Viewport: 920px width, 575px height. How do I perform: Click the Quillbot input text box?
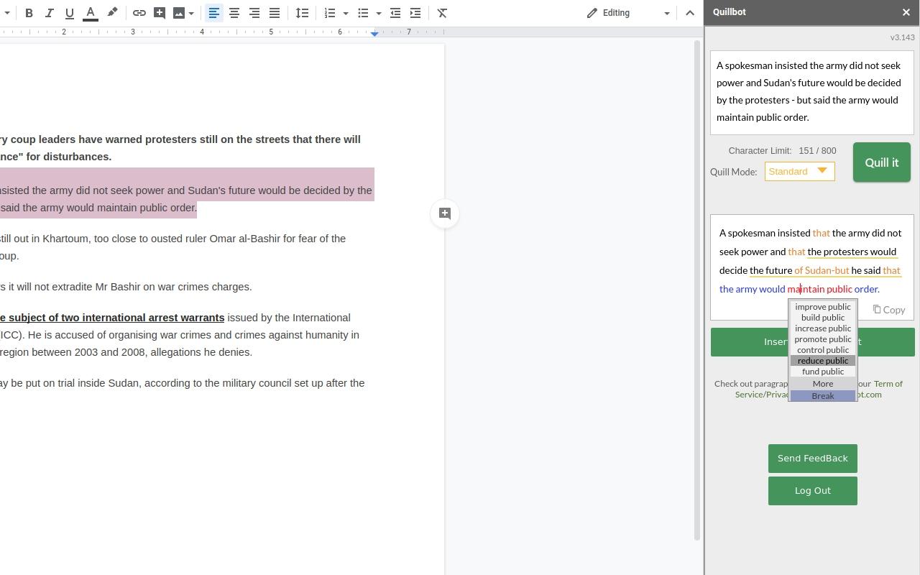[x=812, y=93]
